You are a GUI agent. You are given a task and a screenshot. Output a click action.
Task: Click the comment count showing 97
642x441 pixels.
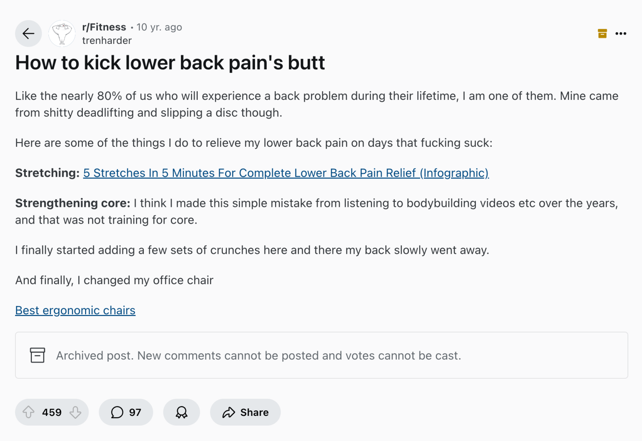click(x=135, y=412)
